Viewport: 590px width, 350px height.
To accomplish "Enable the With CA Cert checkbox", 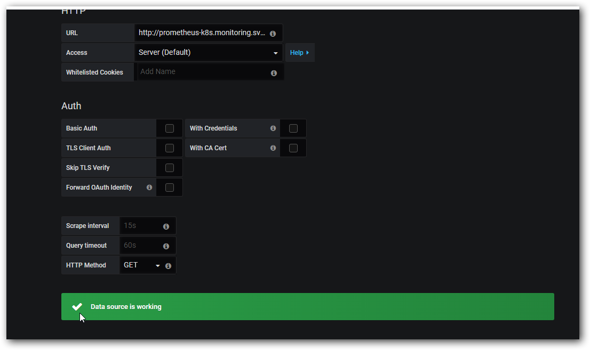I will coord(293,148).
